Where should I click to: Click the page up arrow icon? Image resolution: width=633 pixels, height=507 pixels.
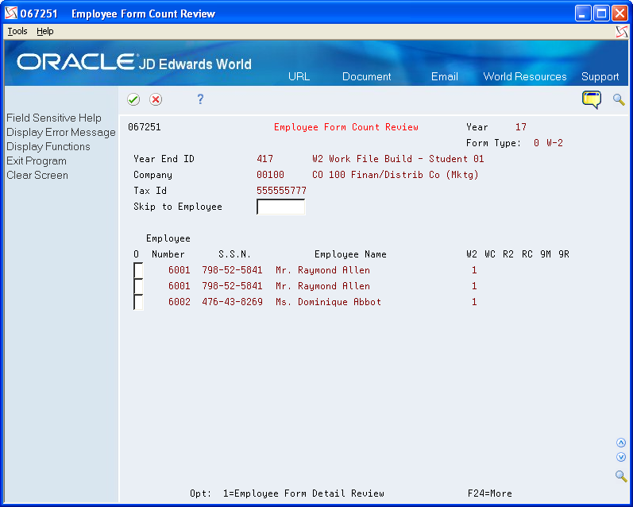621,443
